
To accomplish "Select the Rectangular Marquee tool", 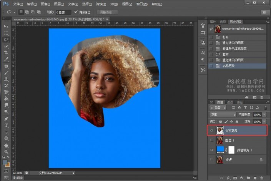I will (6, 33).
